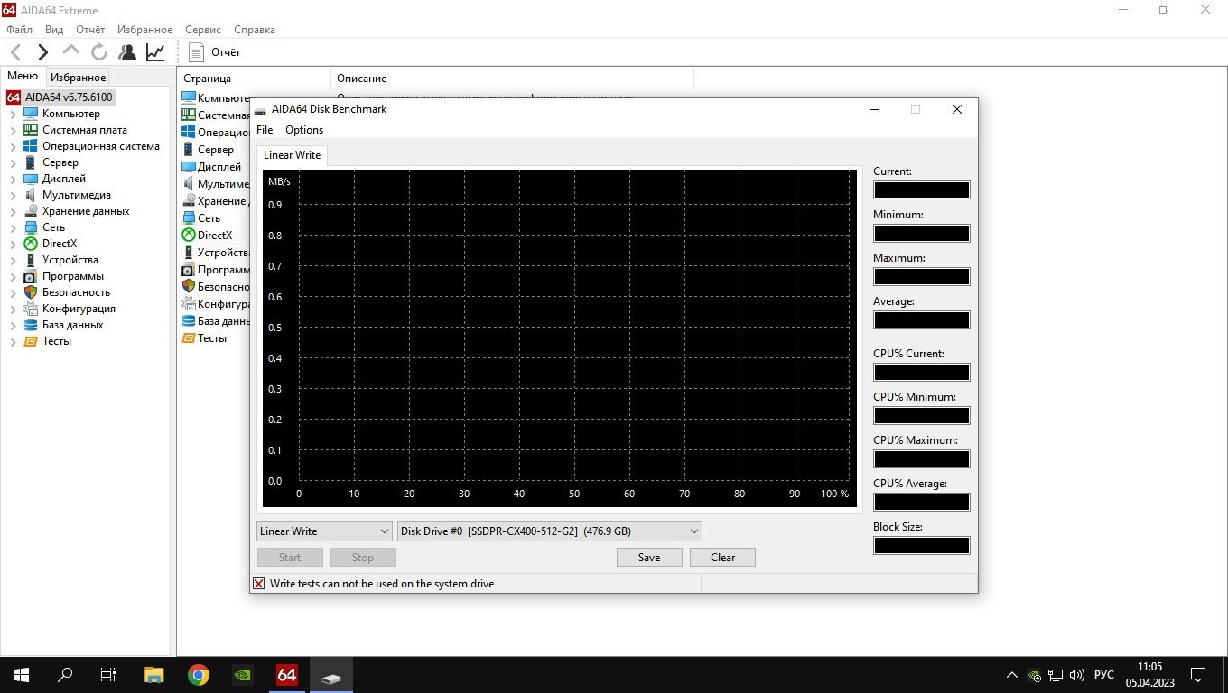Select AIDA64 v6.75.6100 root node
The width and height of the screenshot is (1228, 693).
pos(69,97)
